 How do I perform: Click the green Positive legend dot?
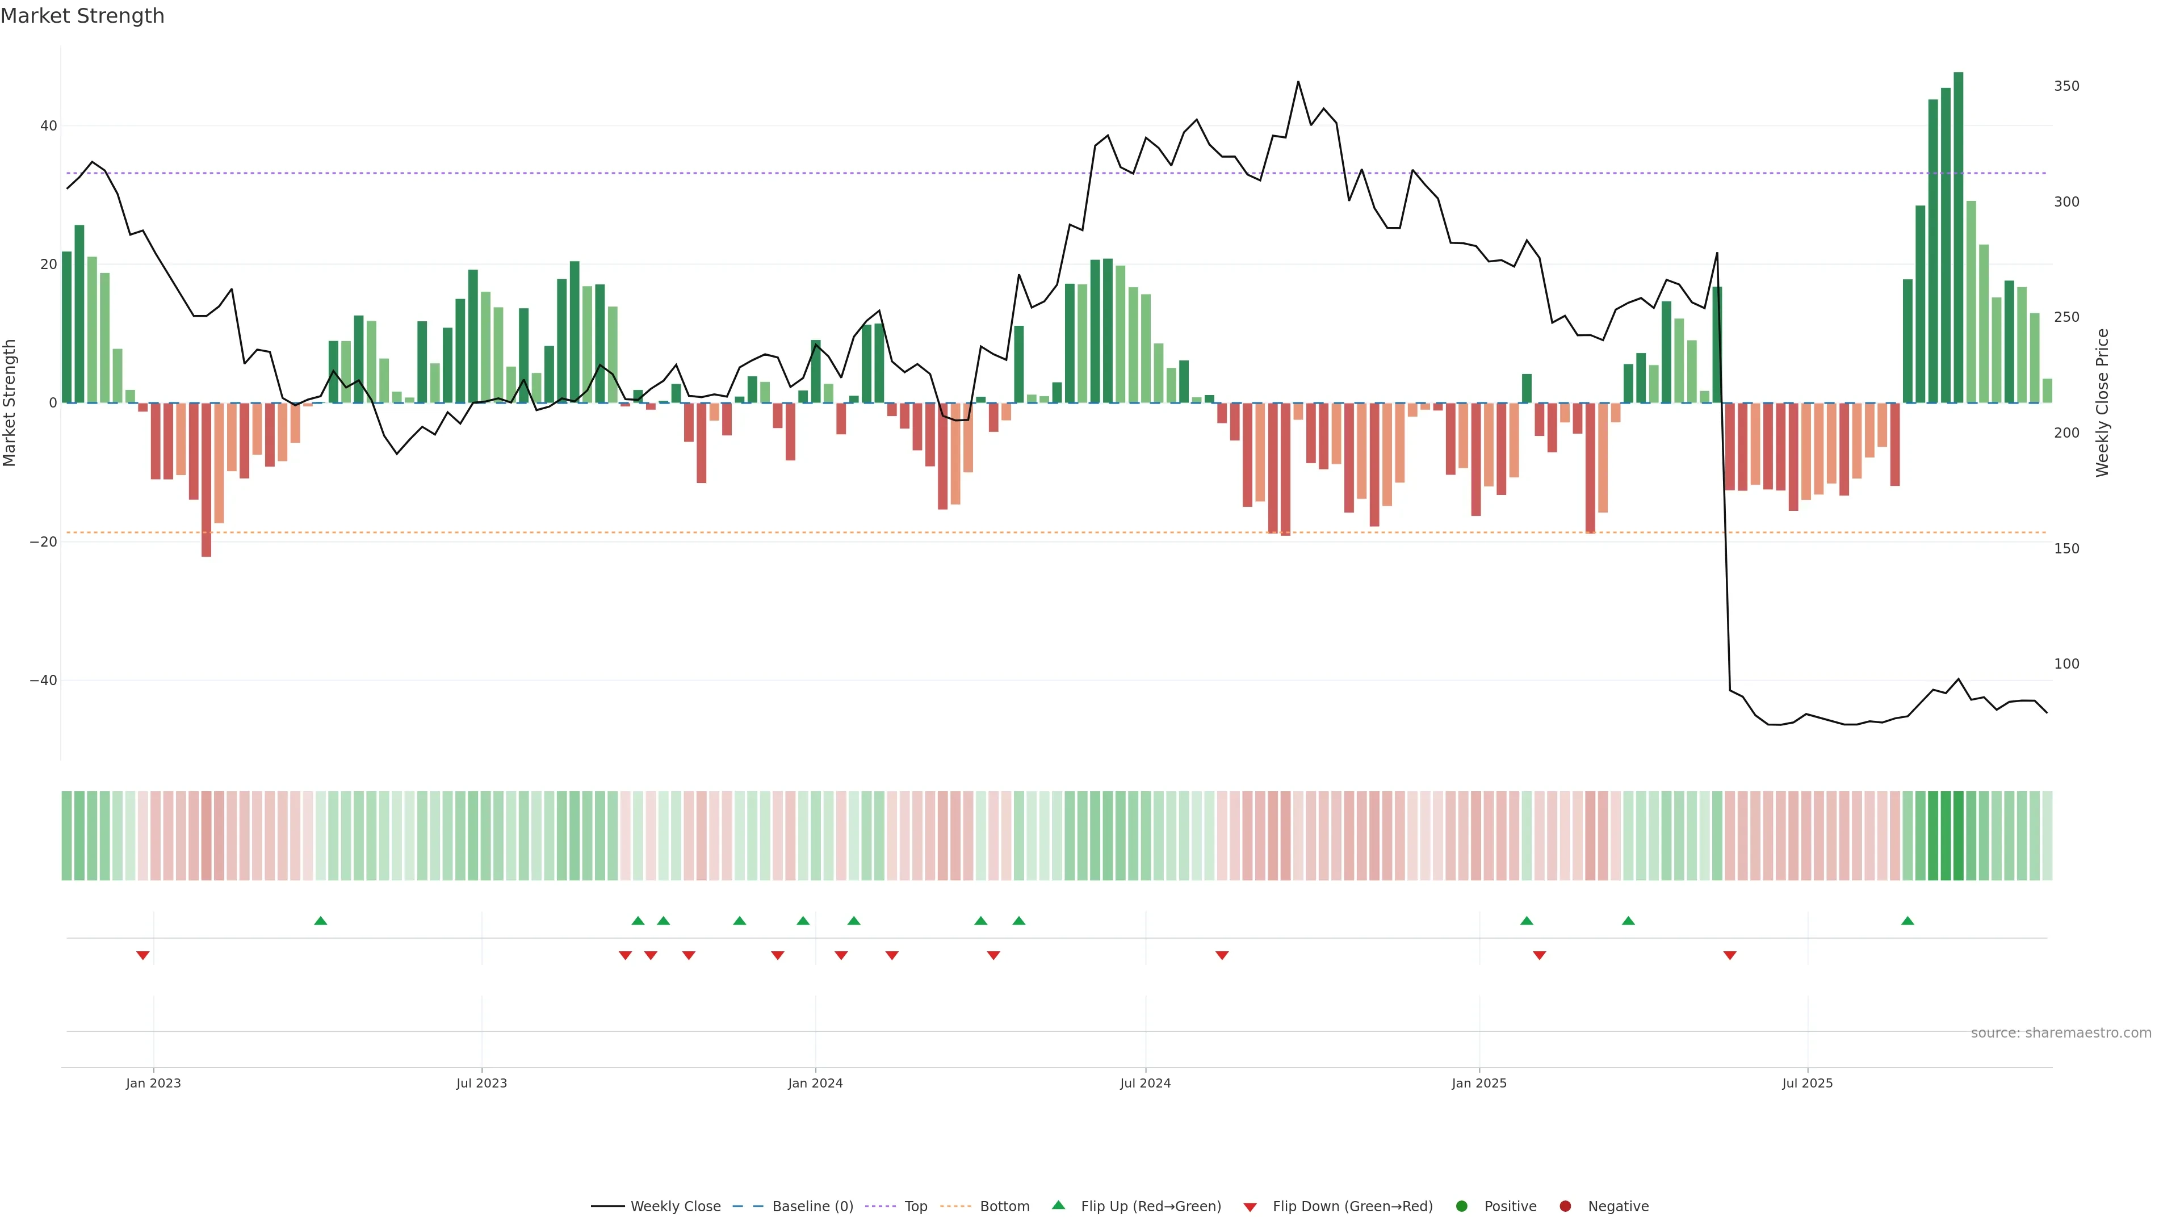[1461, 1207]
